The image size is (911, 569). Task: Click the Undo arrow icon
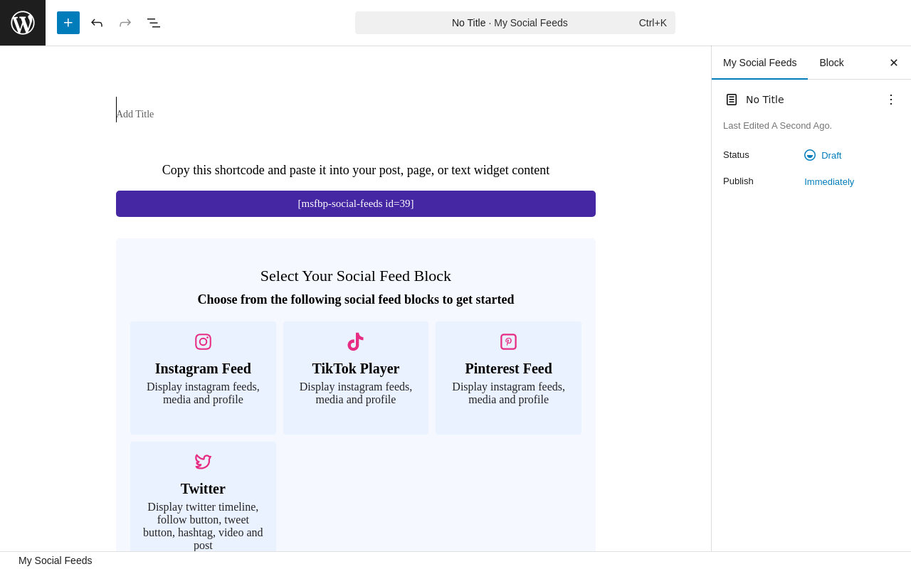click(97, 23)
